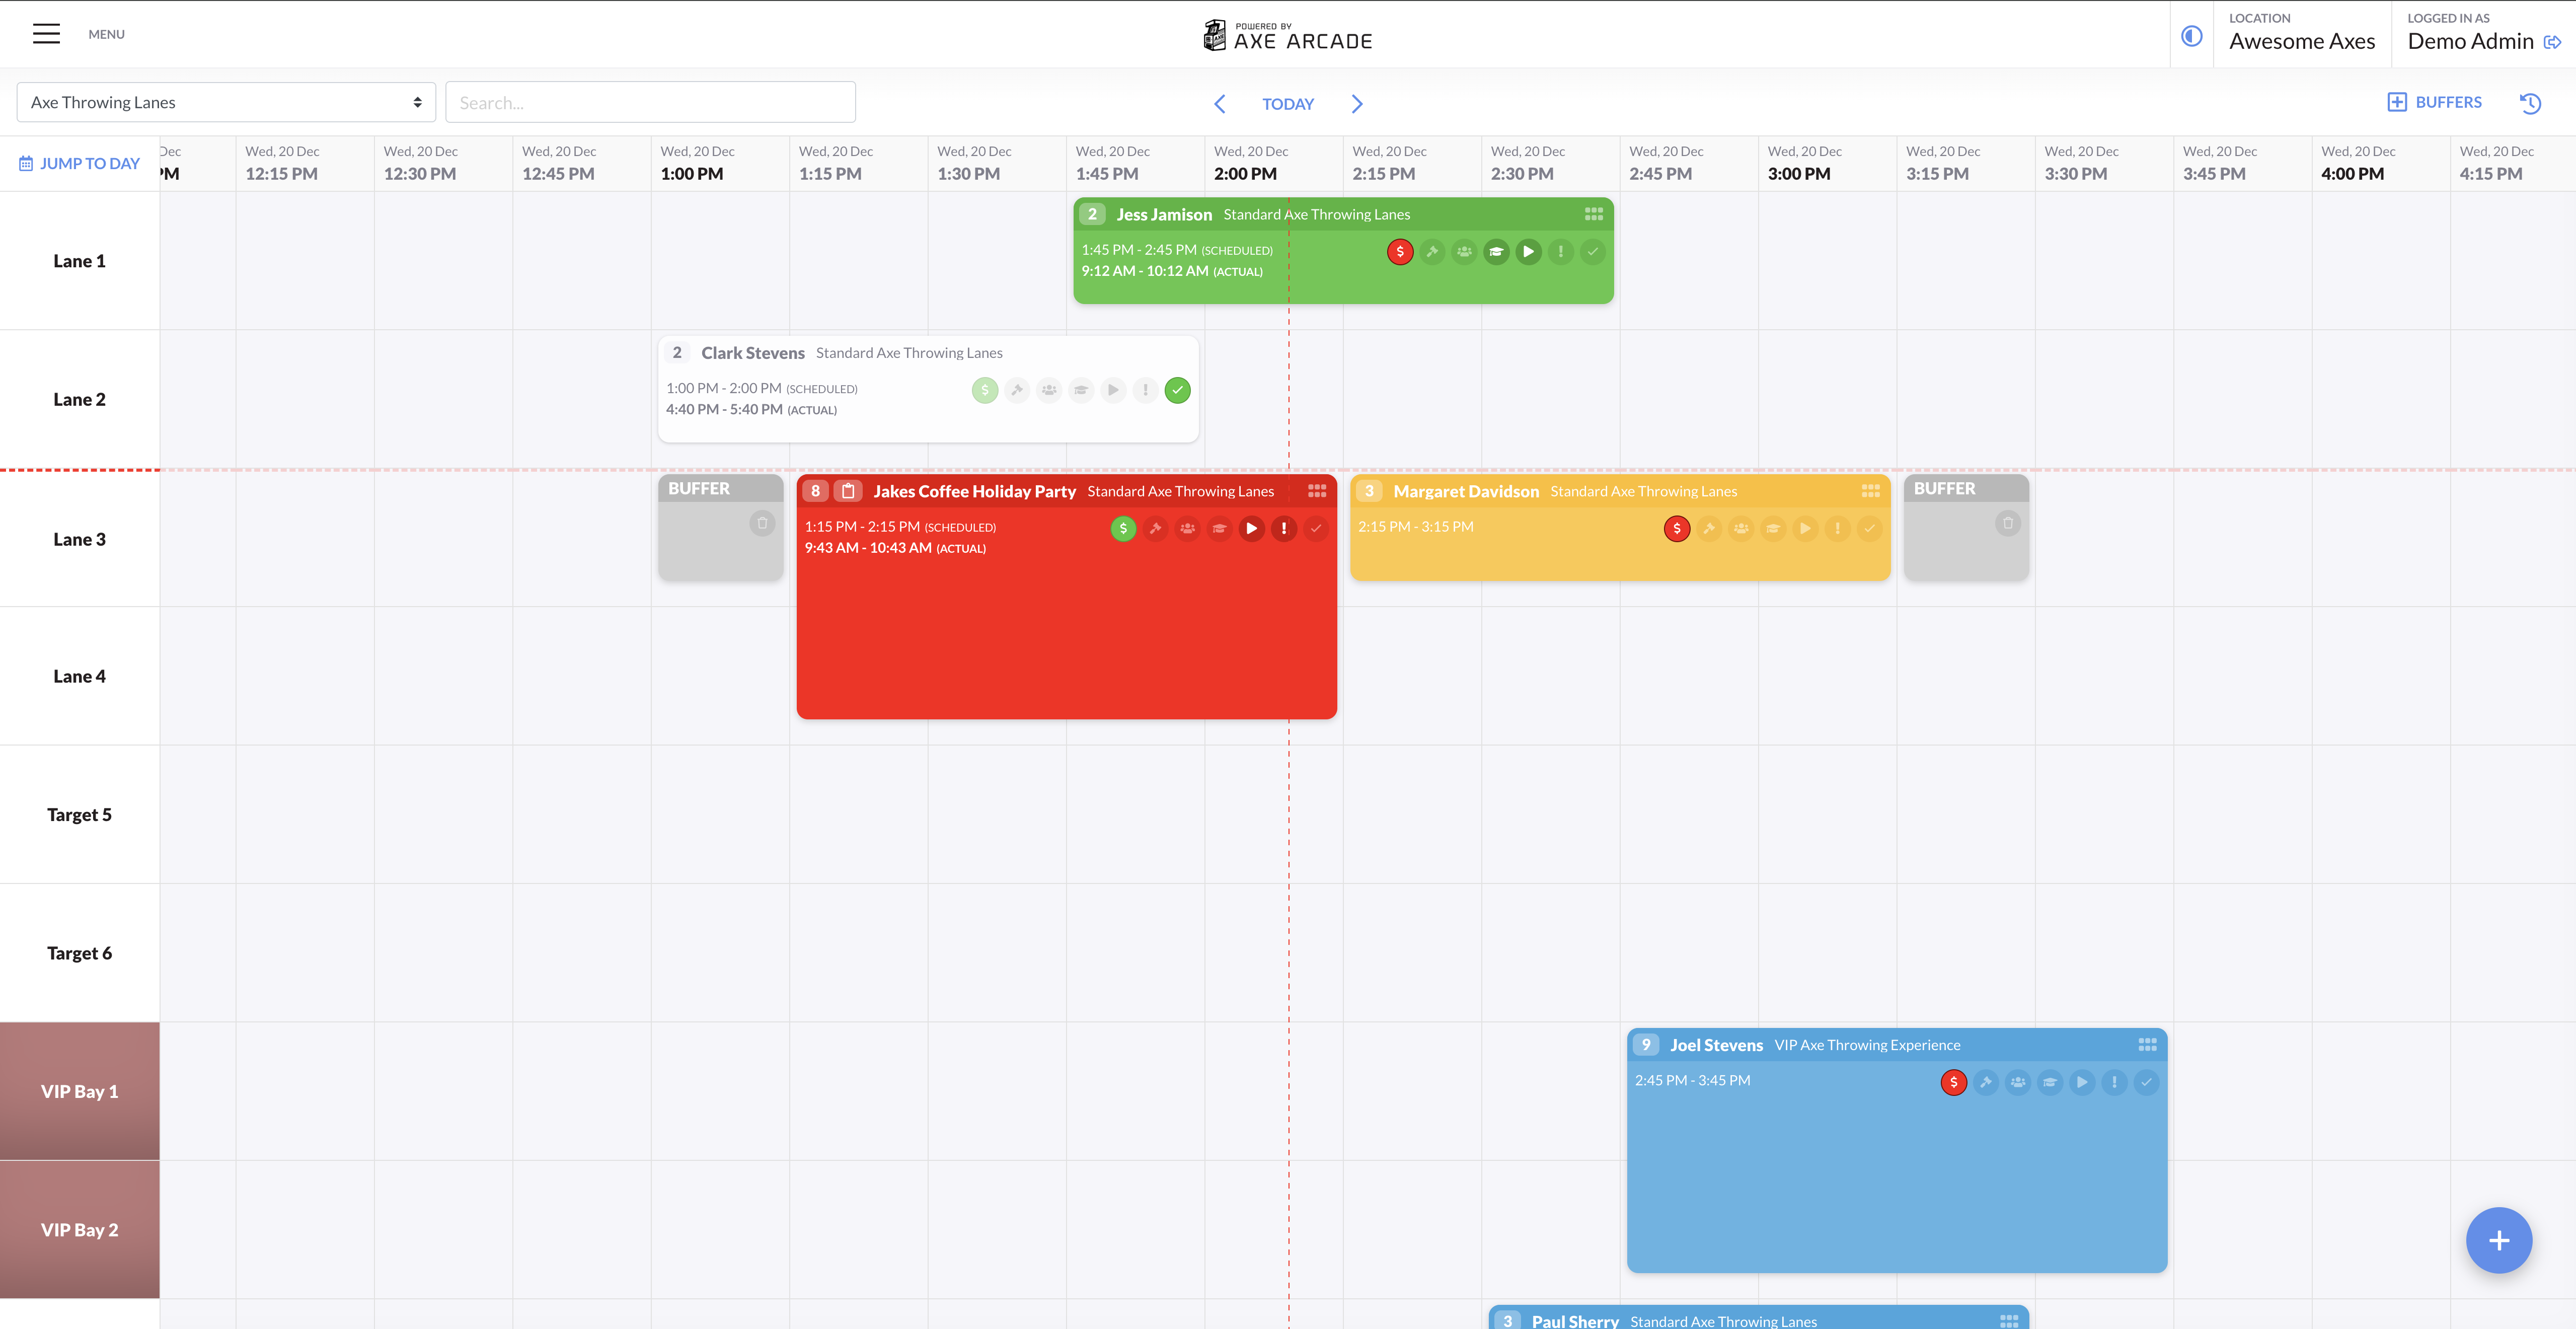
Task: Click the TODAY link
Action: coord(1287,104)
